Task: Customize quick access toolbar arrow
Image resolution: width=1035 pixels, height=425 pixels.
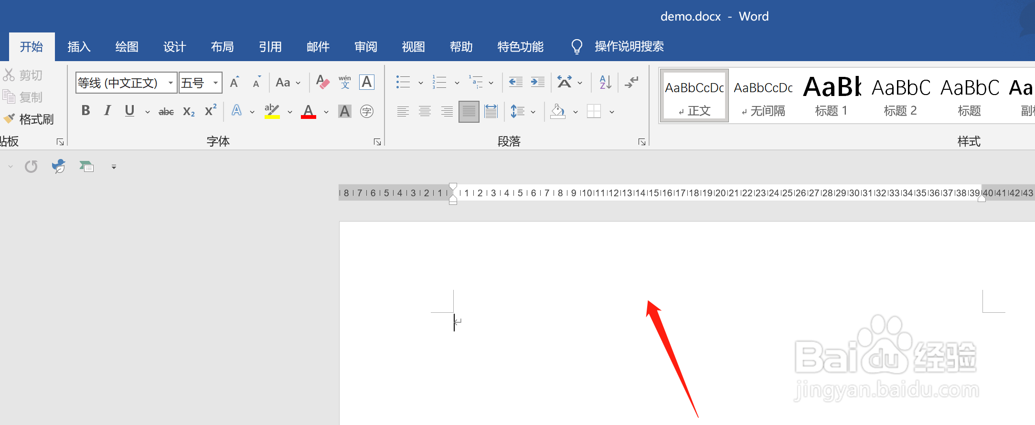Action: click(114, 167)
